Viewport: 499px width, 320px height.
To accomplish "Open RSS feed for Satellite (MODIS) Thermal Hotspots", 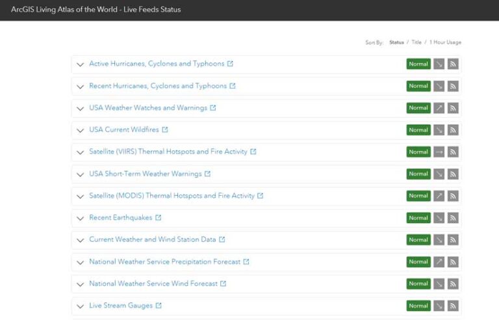I will pyautogui.click(x=453, y=196).
